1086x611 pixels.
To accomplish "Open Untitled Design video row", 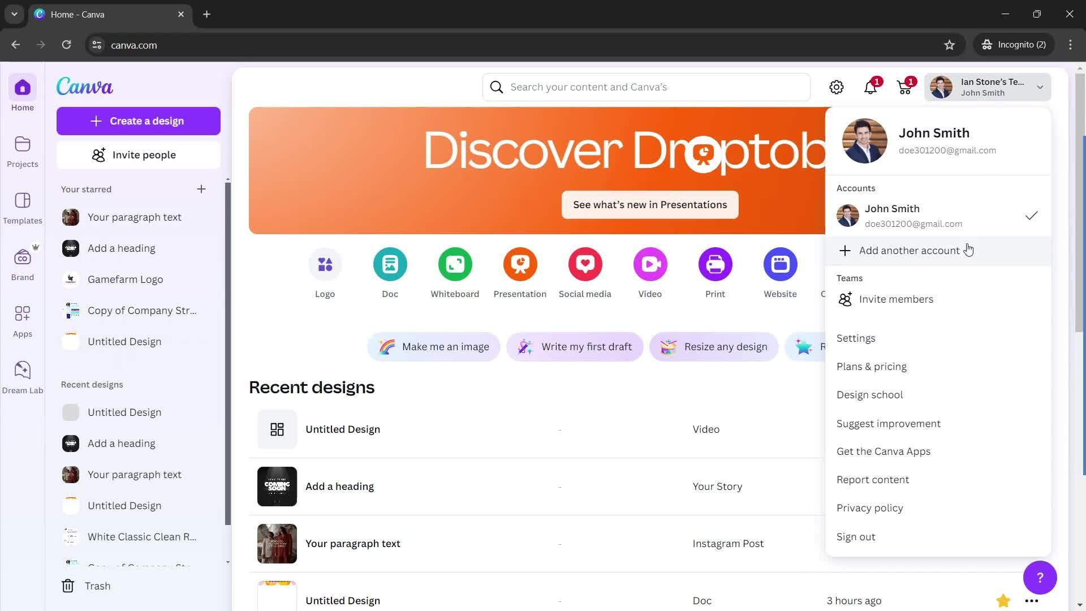I will [536, 429].
